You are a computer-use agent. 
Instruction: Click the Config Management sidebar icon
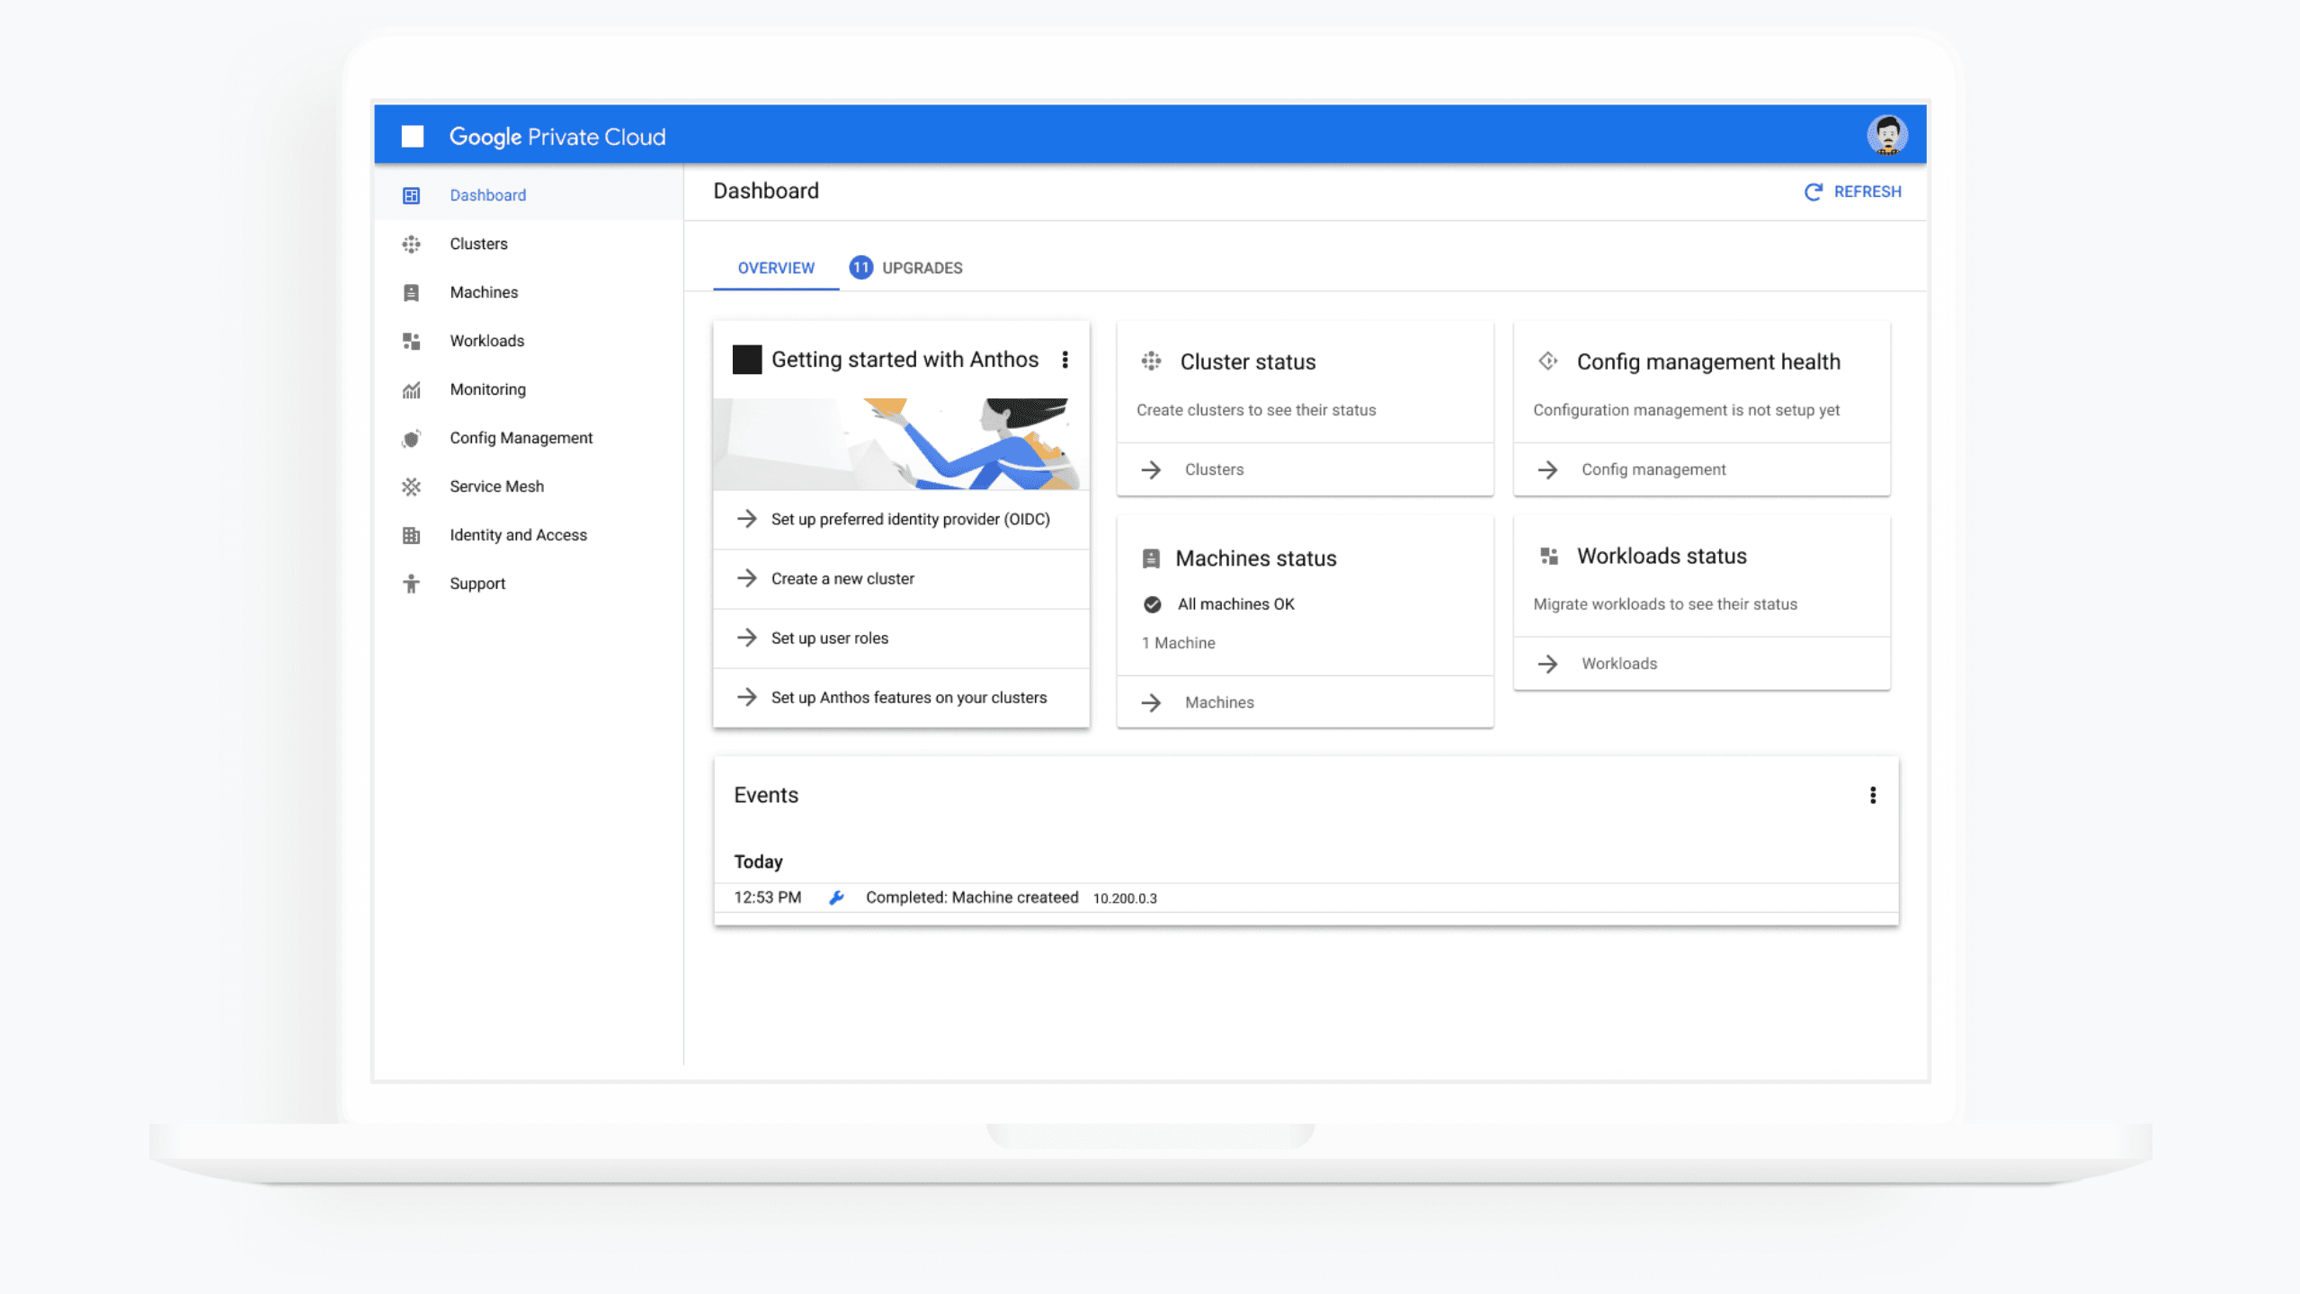[x=411, y=438]
